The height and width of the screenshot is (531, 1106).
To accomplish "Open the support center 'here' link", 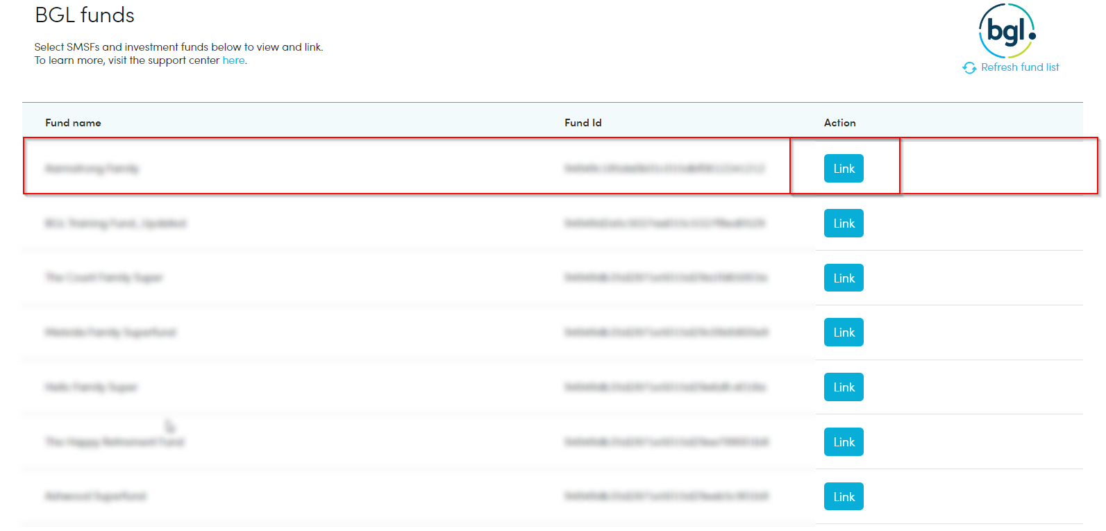I will (x=233, y=60).
